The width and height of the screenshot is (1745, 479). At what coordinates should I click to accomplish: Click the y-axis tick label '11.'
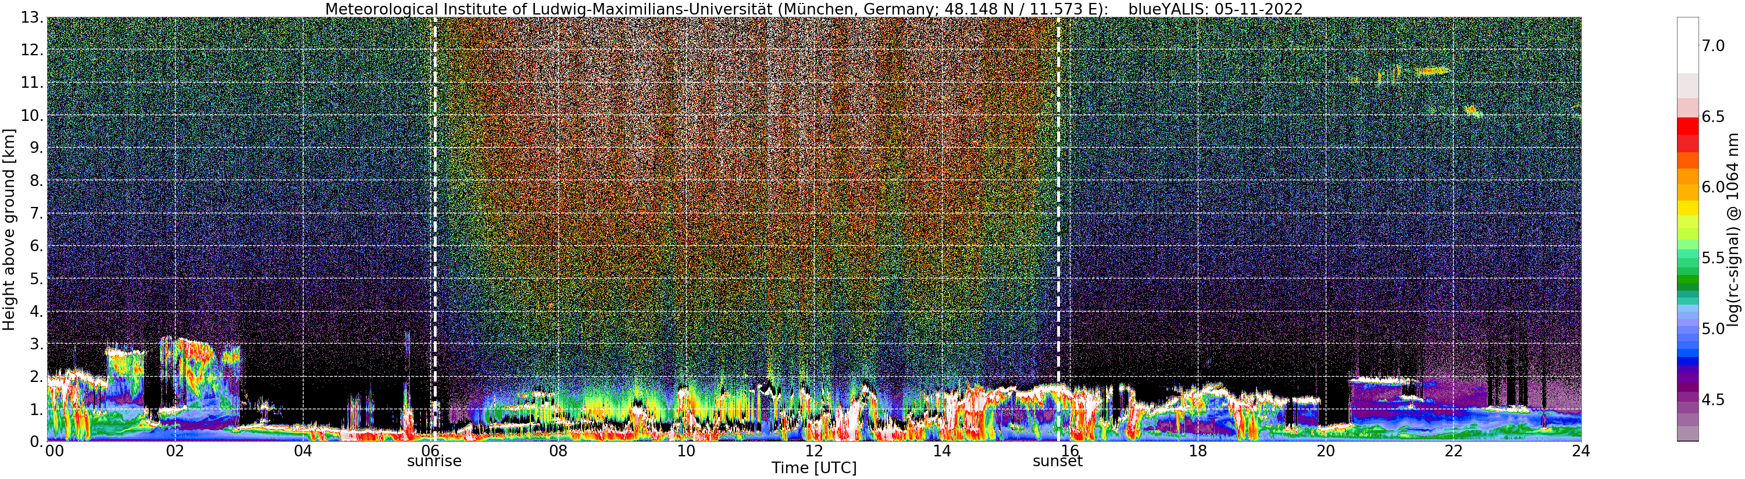coord(32,83)
